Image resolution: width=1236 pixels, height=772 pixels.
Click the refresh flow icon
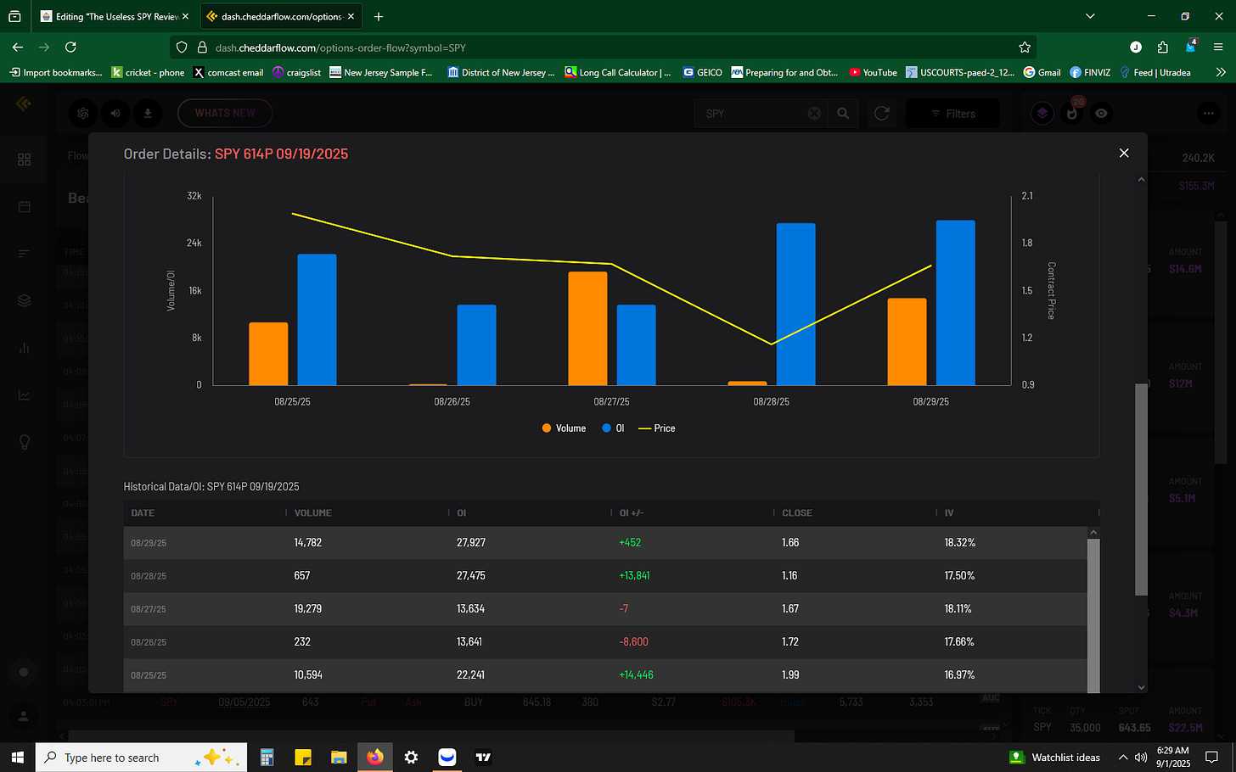click(882, 113)
